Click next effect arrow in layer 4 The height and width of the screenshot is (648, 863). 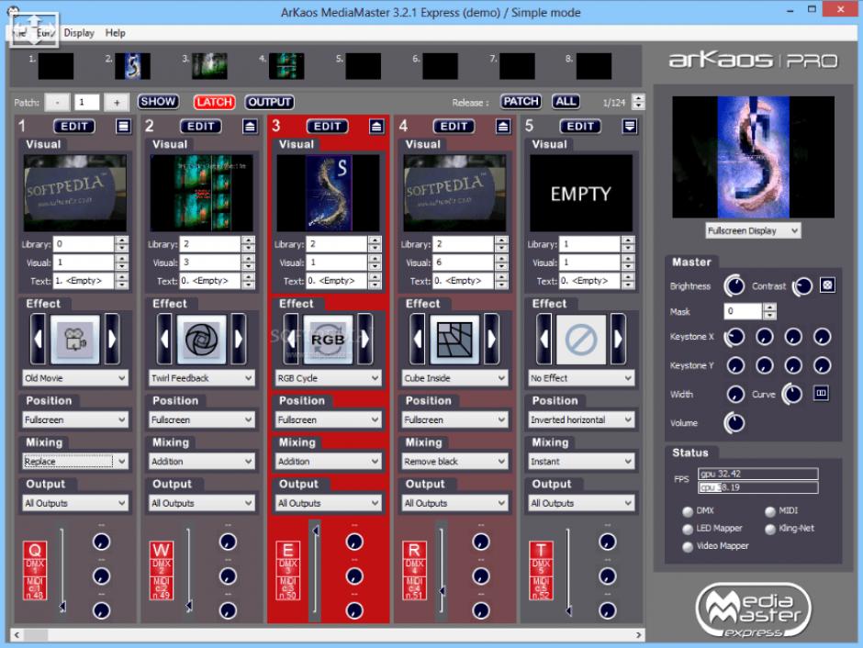[491, 339]
